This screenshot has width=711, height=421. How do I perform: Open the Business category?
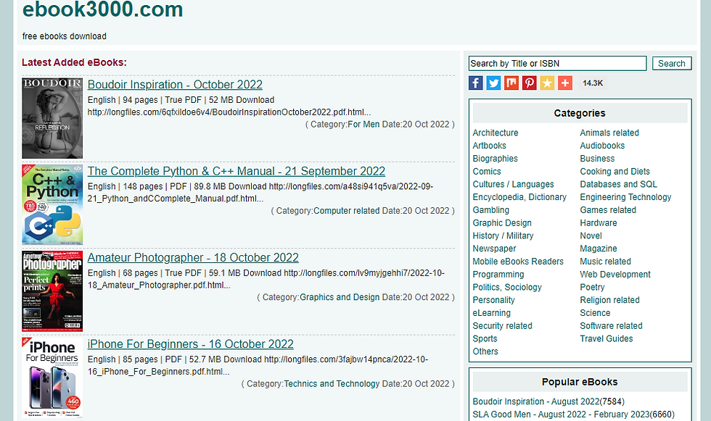(597, 159)
